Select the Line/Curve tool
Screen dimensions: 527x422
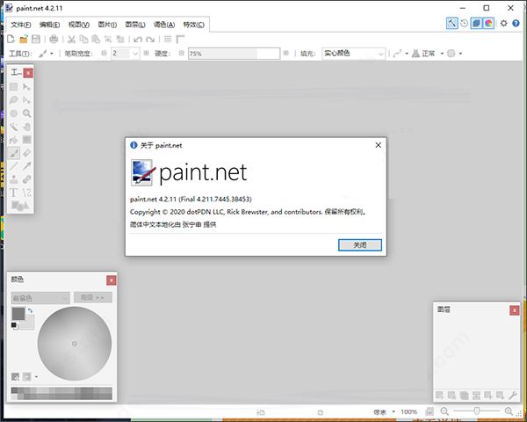pos(26,193)
